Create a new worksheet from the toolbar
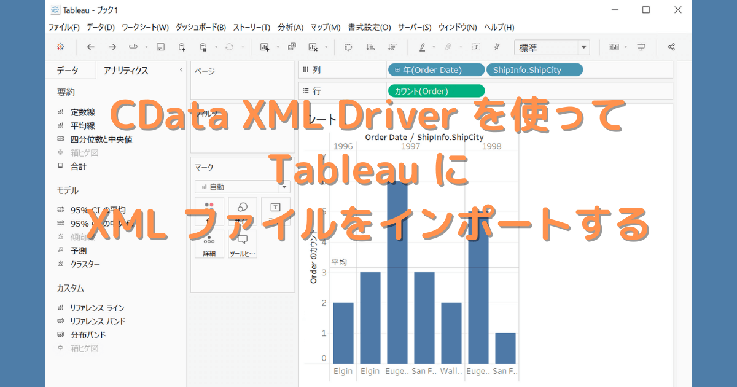Image resolution: width=737 pixels, height=387 pixels. 265,47
